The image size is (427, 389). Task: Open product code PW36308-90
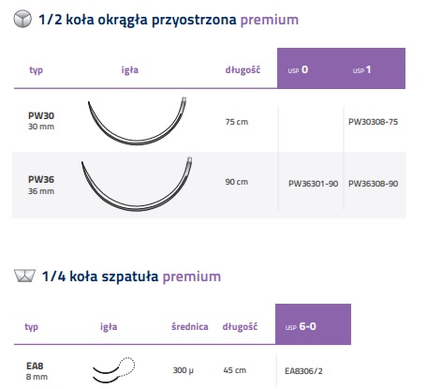tap(373, 184)
